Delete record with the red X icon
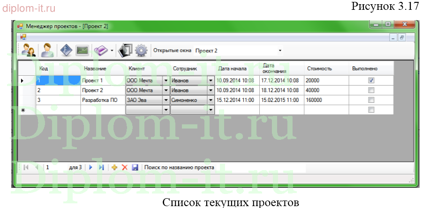Screen dimensions: 429x208 tap(125, 167)
